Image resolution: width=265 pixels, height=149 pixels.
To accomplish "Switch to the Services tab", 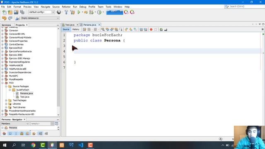I will tap(6, 25).
